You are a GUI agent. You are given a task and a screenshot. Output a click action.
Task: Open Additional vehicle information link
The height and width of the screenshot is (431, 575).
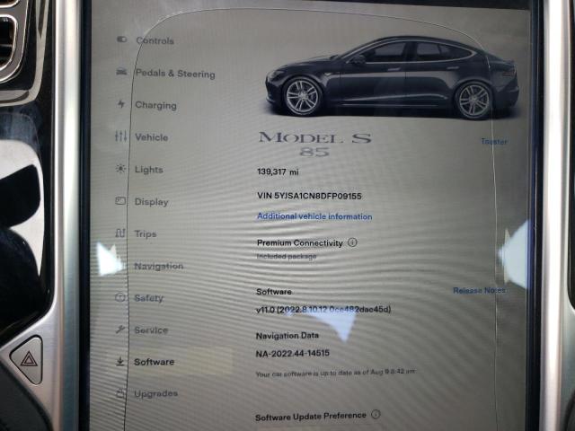pos(314,216)
